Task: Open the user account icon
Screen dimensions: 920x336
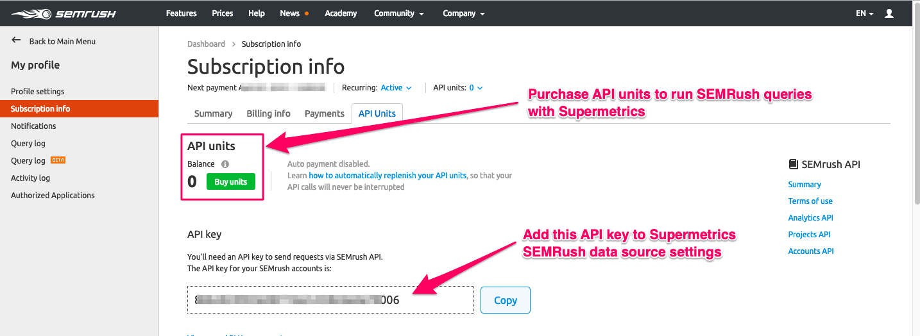Action: [x=889, y=13]
